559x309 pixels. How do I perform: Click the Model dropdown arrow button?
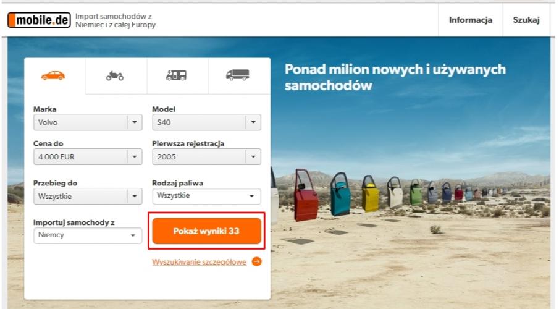tap(253, 122)
